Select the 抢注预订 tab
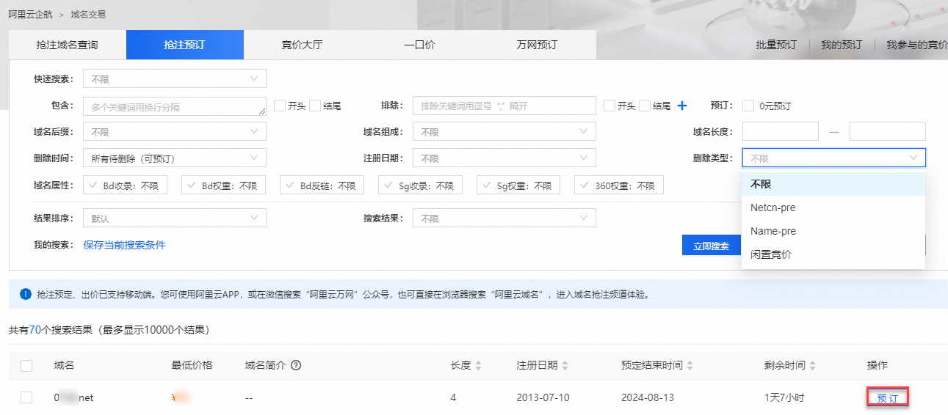Image resolution: width=948 pixels, height=415 pixels. [x=184, y=45]
